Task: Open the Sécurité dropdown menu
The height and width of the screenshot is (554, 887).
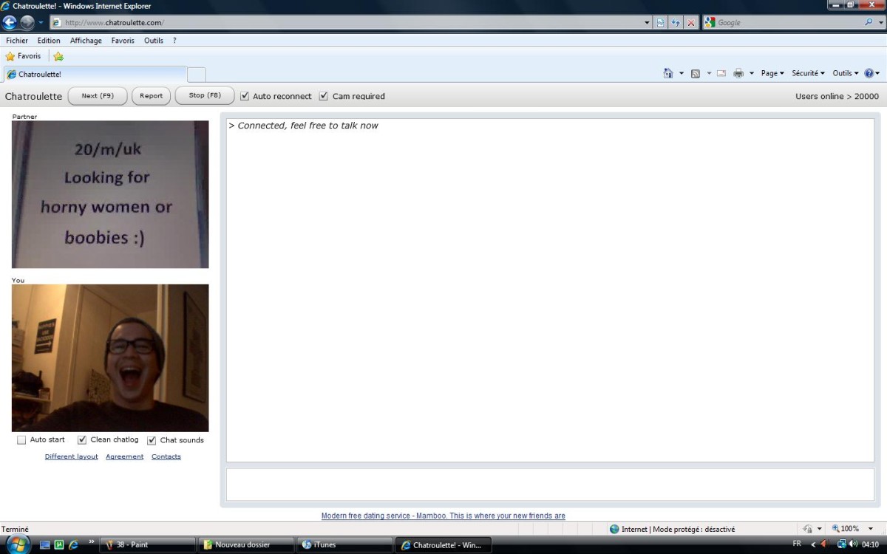Action: pyautogui.click(x=808, y=73)
